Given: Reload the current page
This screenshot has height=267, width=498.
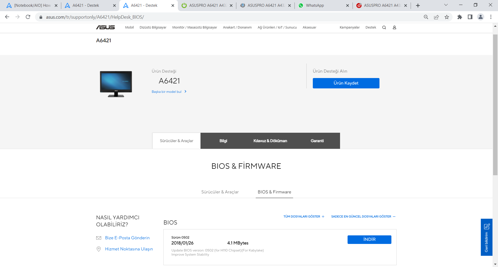Looking at the screenshot, I should click(x=28, y=17).
